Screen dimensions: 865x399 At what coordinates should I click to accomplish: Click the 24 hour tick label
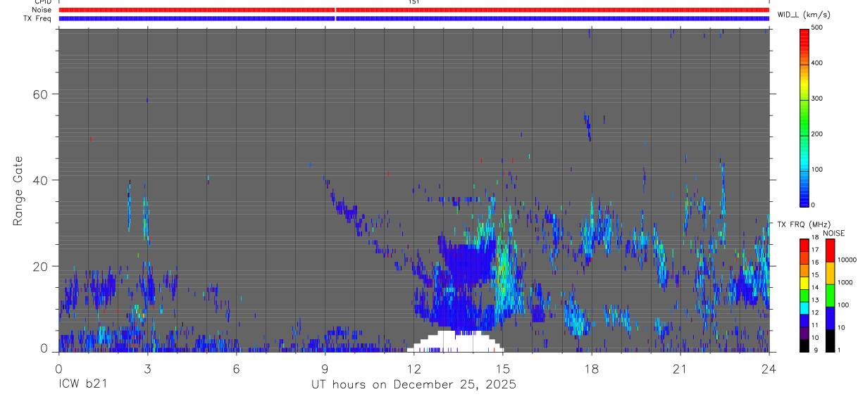pos(769,368)
